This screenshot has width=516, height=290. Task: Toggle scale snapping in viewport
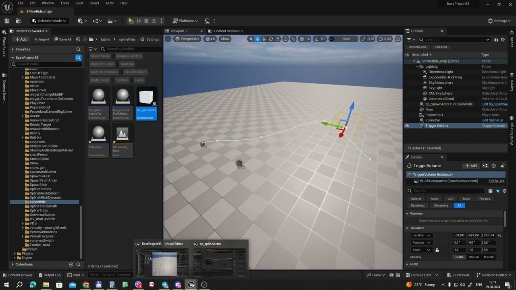[x=364, y=39]
